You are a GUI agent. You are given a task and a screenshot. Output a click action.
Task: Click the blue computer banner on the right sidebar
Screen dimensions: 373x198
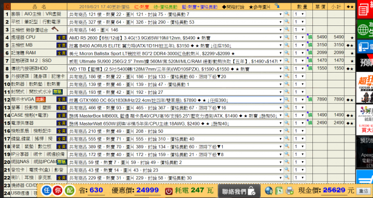[365, 47]
